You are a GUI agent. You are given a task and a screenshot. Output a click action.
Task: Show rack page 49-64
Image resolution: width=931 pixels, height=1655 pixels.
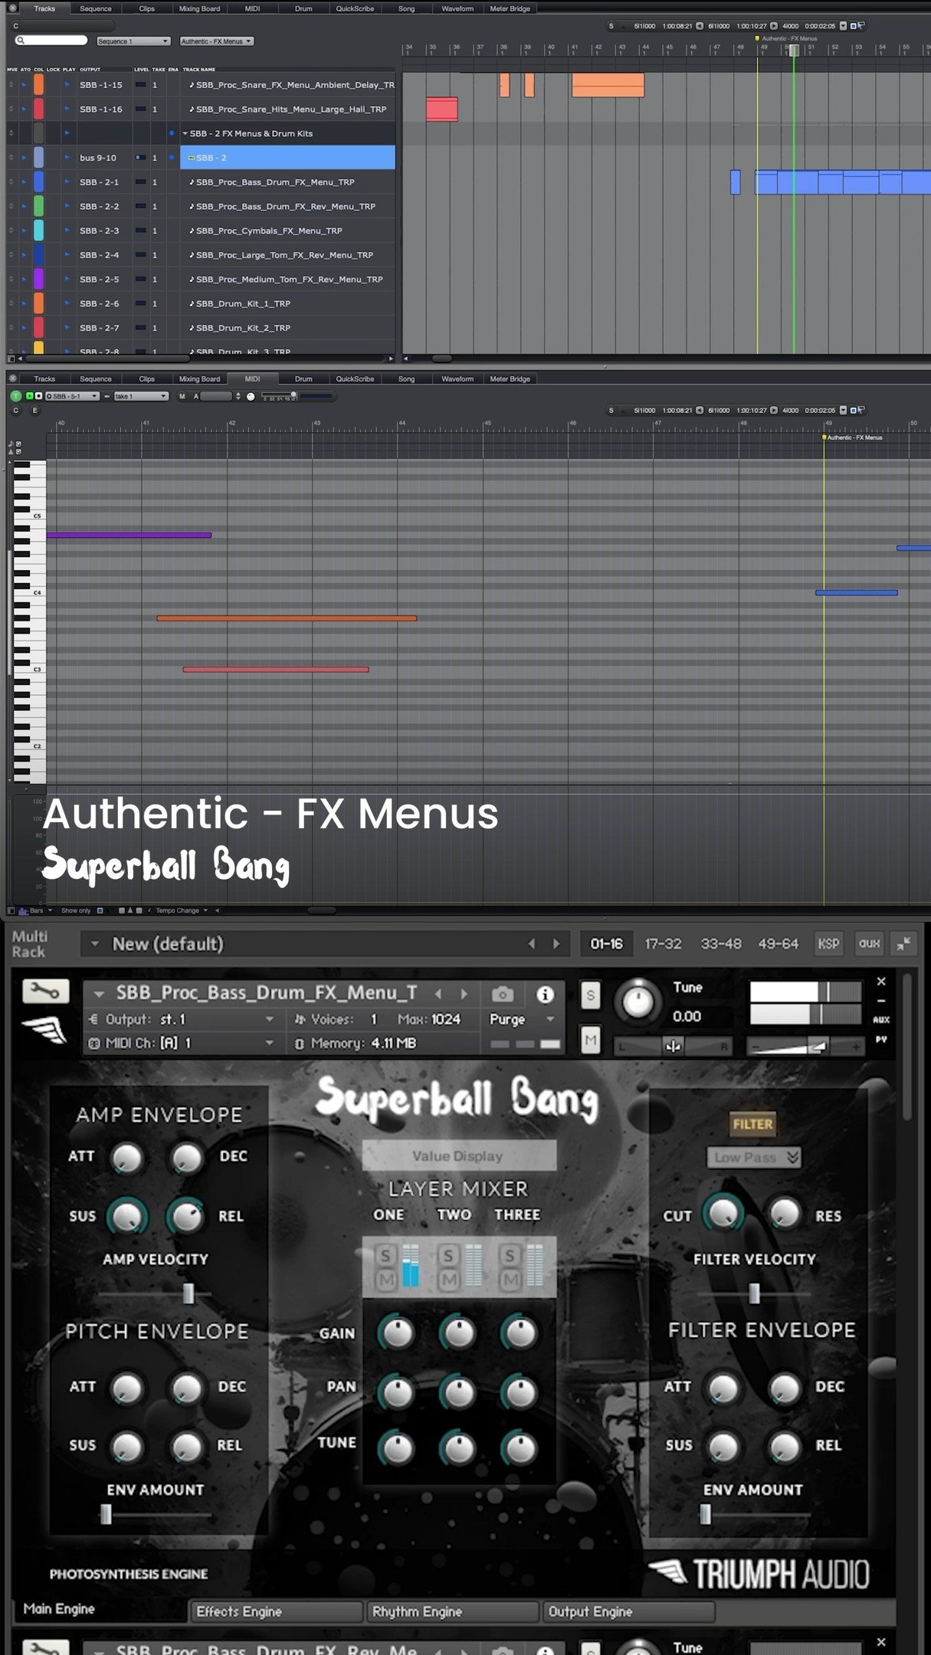(x=778, y=944)
